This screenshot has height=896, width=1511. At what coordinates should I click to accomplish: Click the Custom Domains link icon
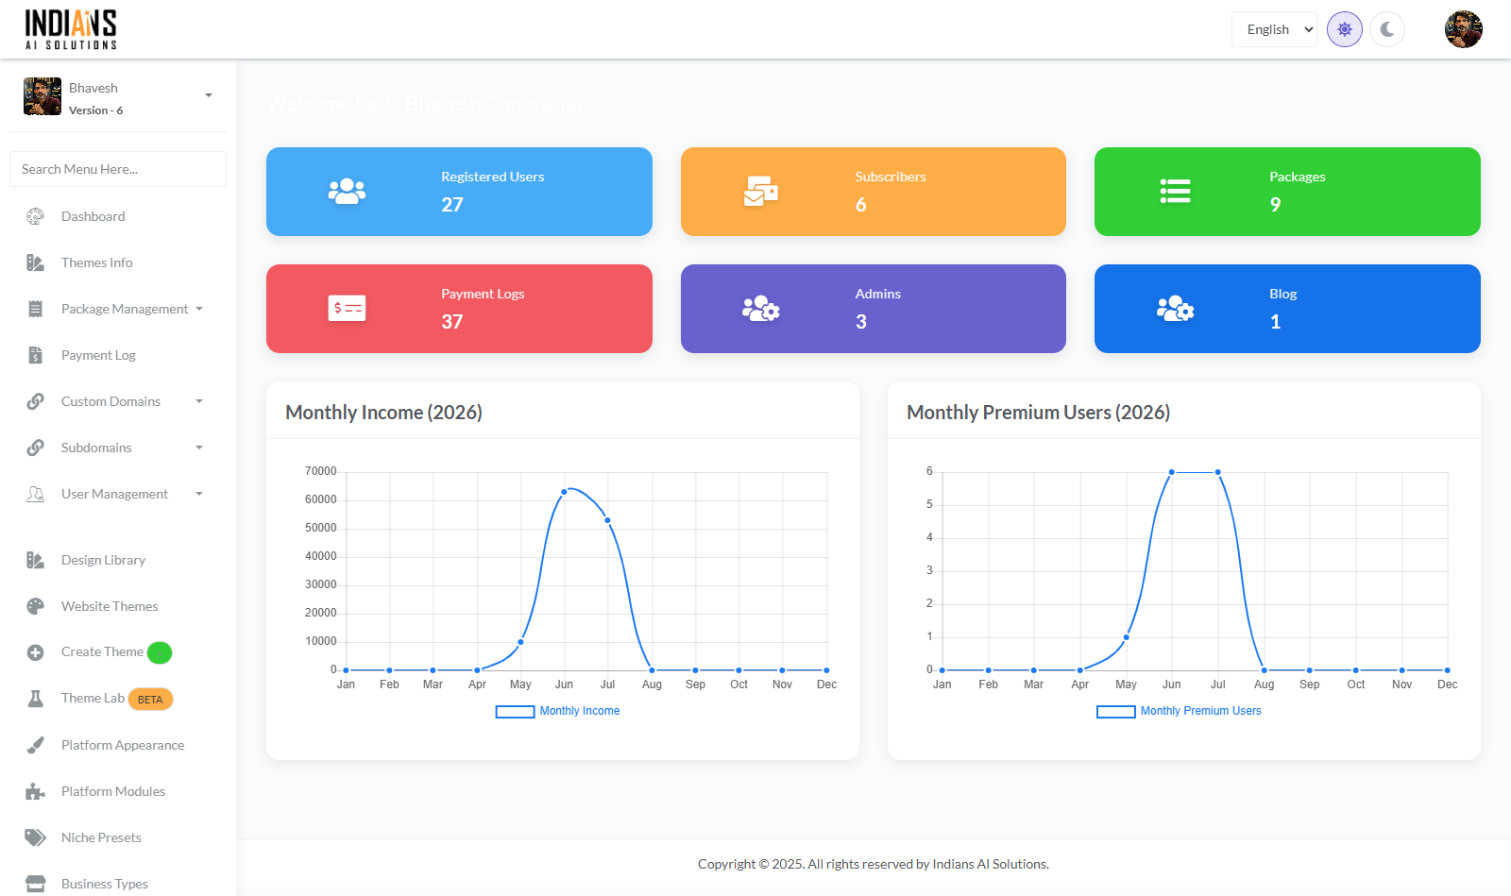[x=35, y=401]
